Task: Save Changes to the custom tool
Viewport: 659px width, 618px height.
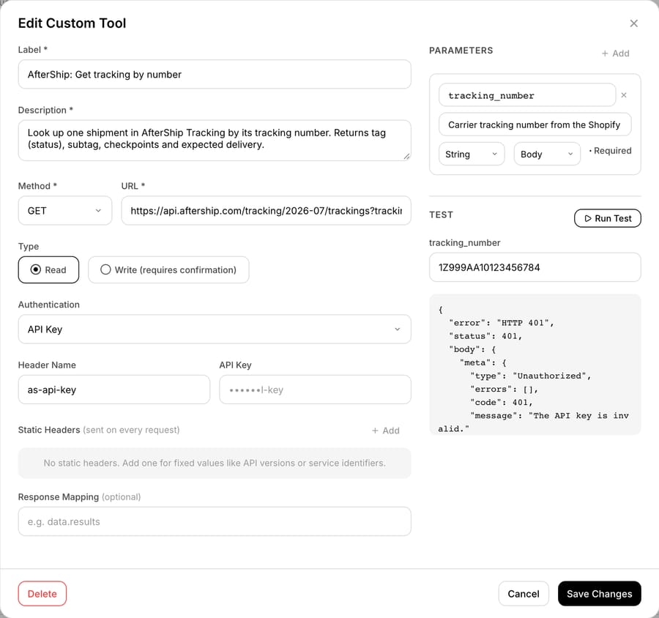Action: (x=599, y=594)
